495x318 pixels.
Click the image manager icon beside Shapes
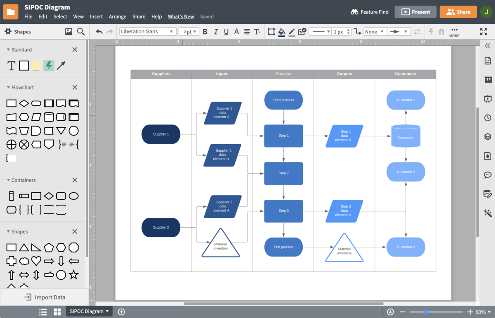tap(68, 31)
